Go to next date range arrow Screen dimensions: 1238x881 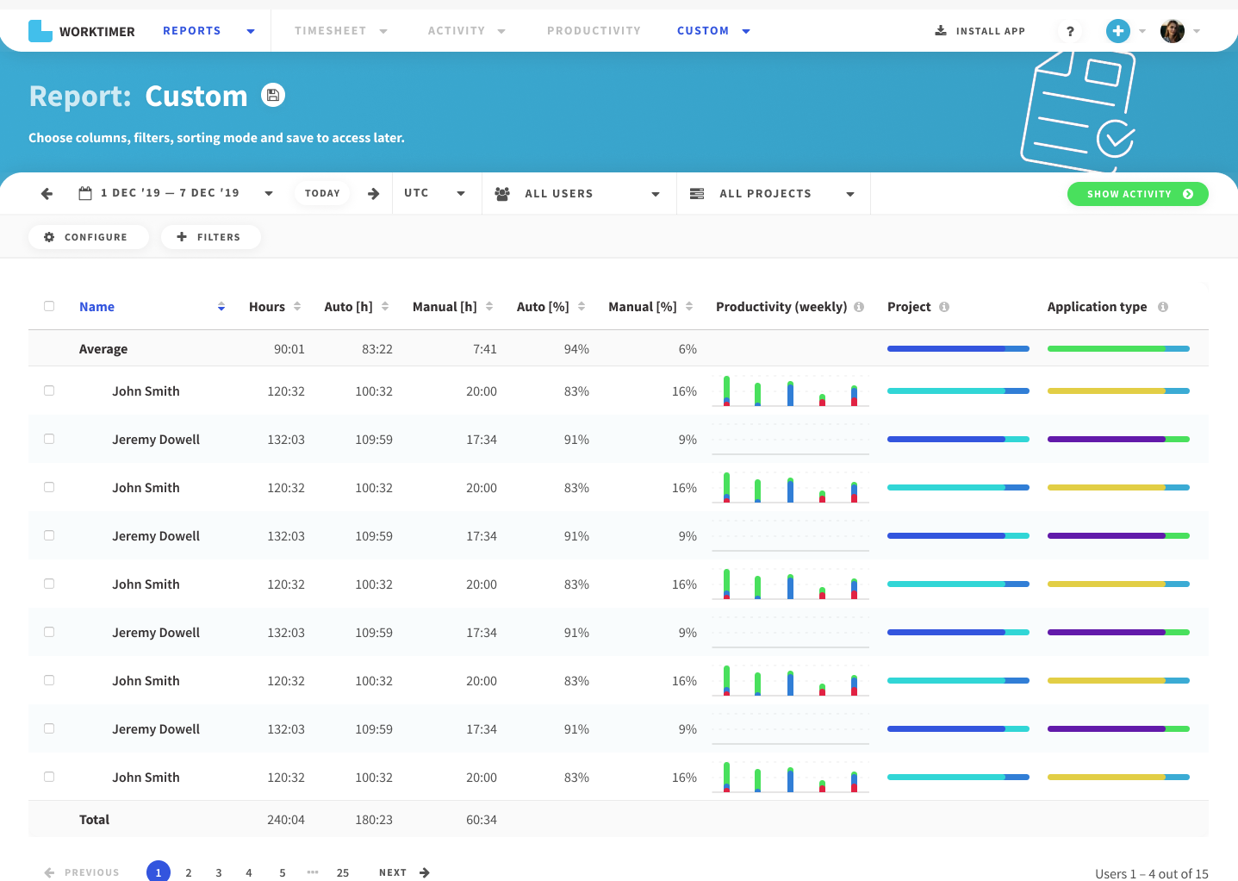point(373,194)
